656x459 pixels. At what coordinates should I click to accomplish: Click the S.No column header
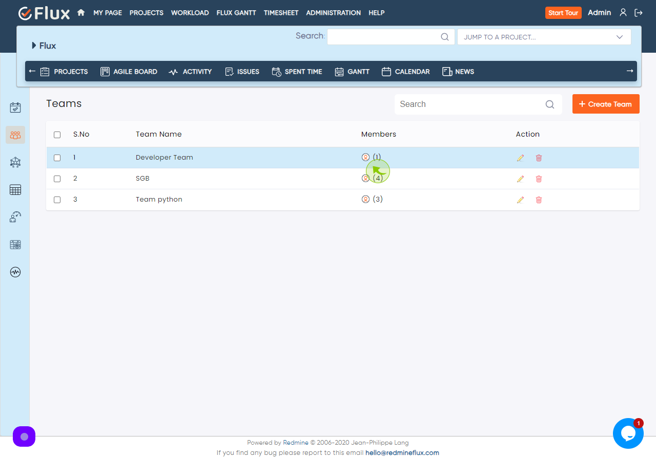(x=81, y=135)
